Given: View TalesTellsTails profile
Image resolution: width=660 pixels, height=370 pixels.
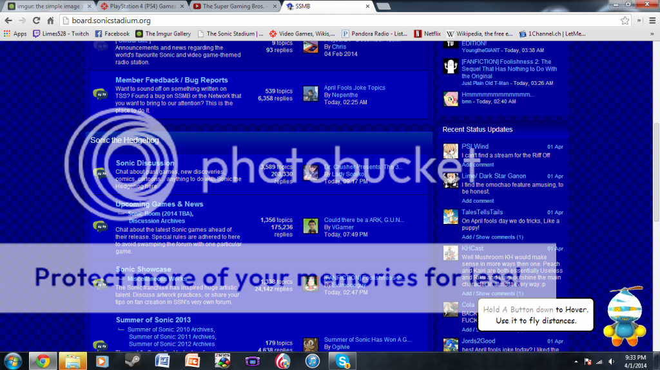Looking at the screenshot, I should pyautogui.click(x=482, y=212).
